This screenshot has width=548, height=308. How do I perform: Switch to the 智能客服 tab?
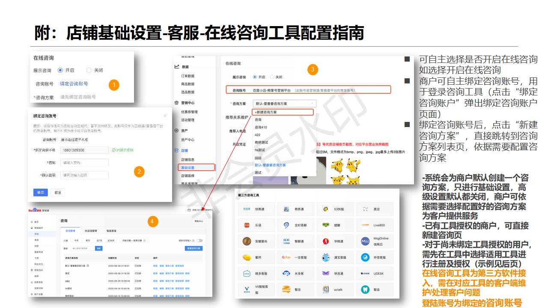[x=111, y=230]
